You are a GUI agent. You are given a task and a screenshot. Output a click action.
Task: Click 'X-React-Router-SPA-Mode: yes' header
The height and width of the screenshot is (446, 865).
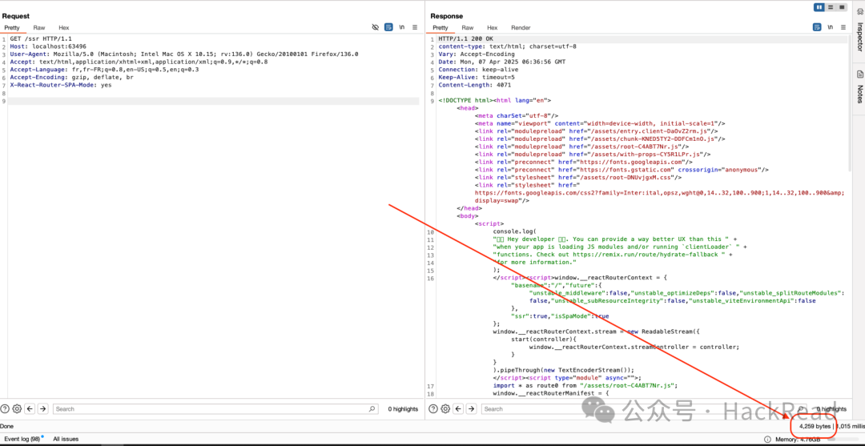[61, 85]
